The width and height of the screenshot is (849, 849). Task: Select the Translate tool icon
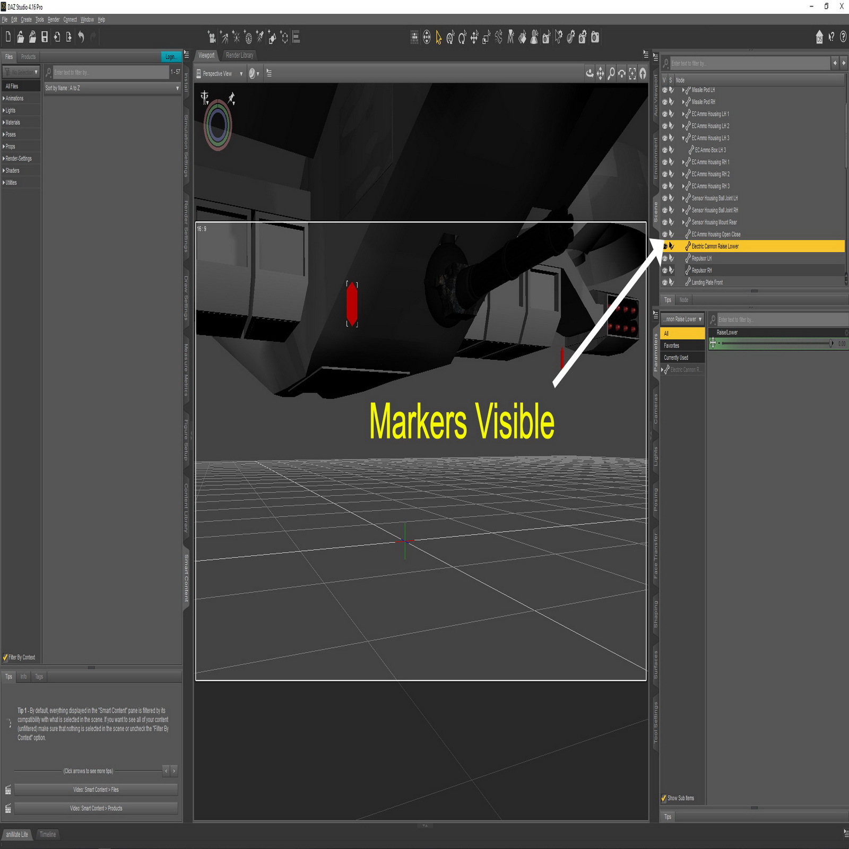474,37
